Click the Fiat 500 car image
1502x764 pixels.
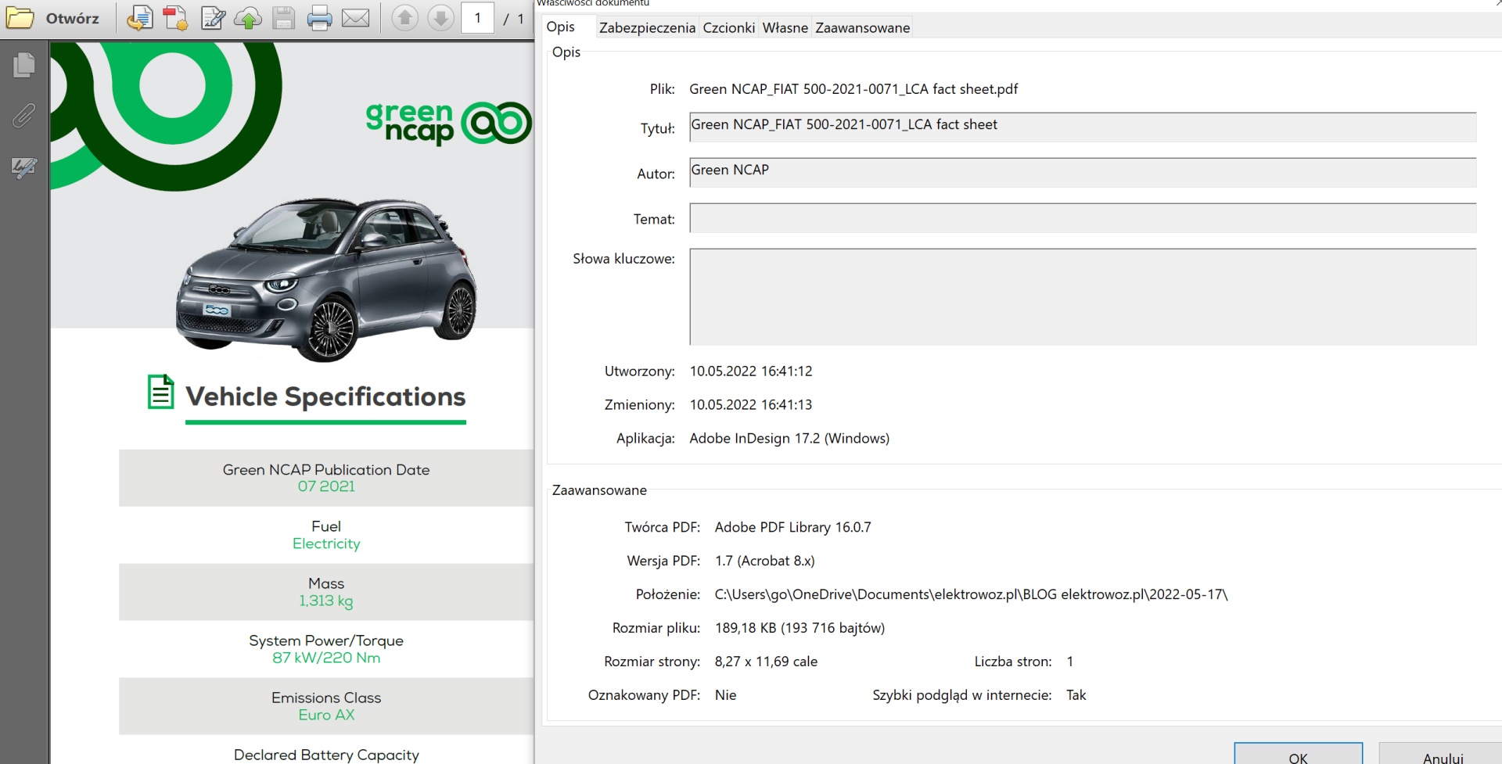click(x=327, y=278)
